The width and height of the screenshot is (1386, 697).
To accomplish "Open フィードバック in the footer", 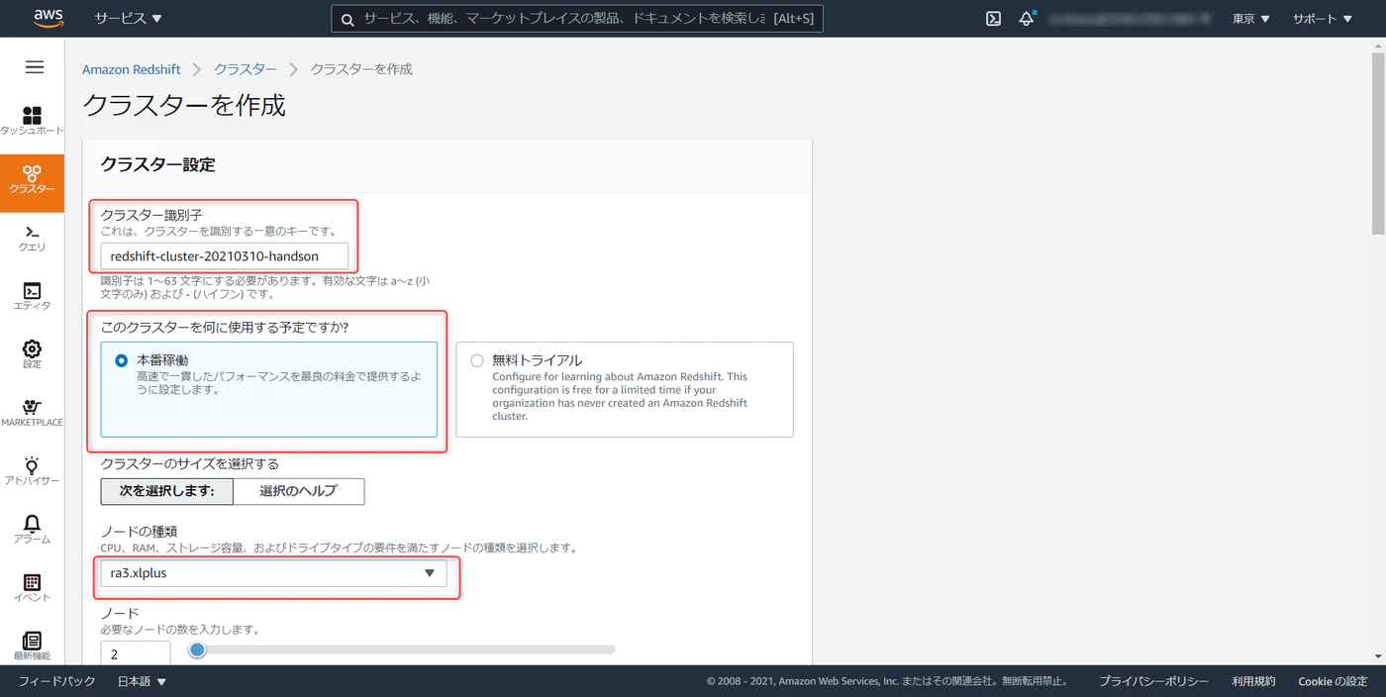I will [x=56, y=681].
